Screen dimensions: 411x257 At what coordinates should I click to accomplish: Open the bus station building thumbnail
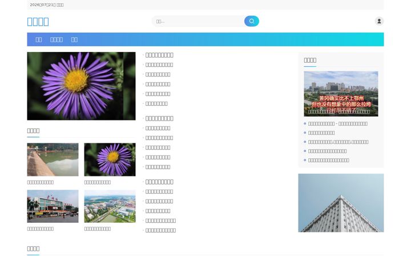pyautogui.click(x=53, y=206)
